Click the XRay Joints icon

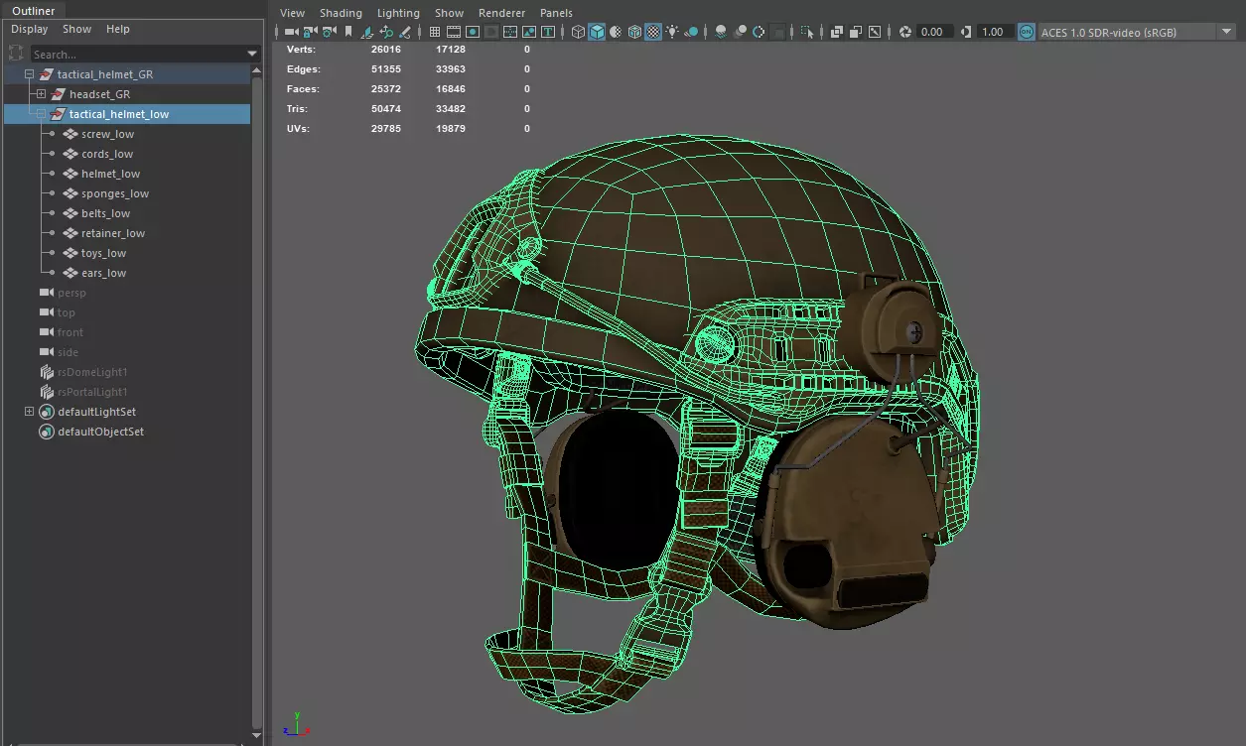pos(875,32)
